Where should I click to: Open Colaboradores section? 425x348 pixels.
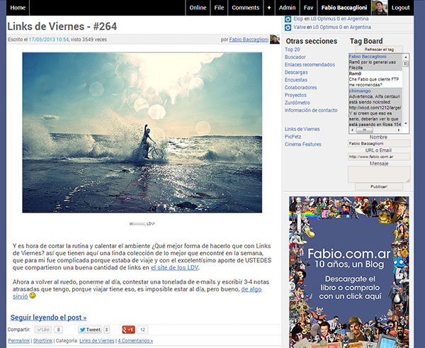click(300, 87)
